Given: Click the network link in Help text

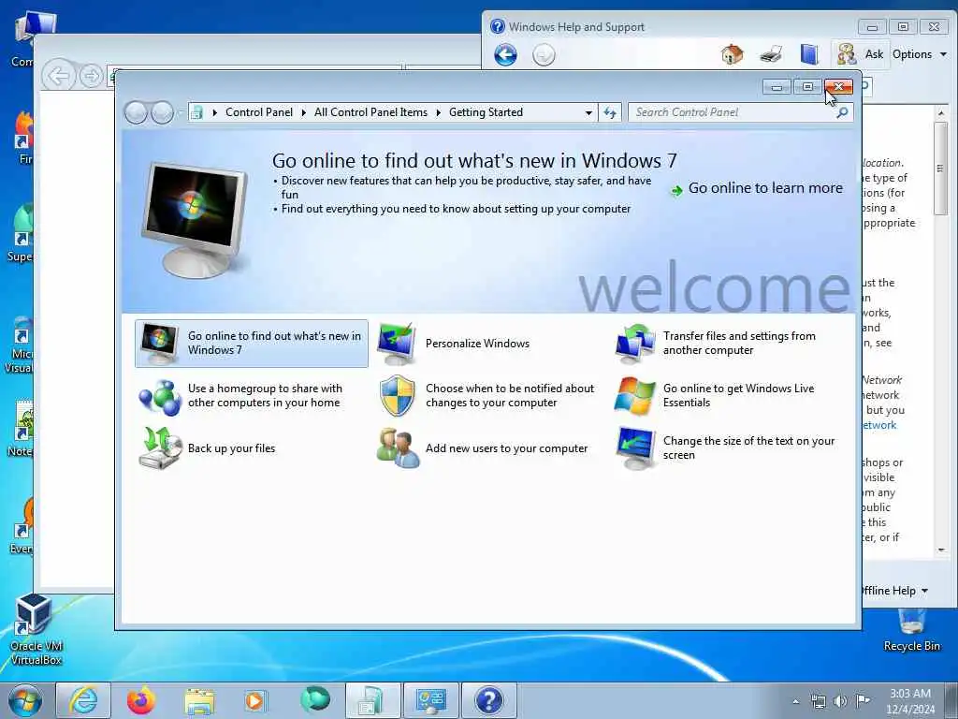Looking at the screenshot, I should pos(879,425).
